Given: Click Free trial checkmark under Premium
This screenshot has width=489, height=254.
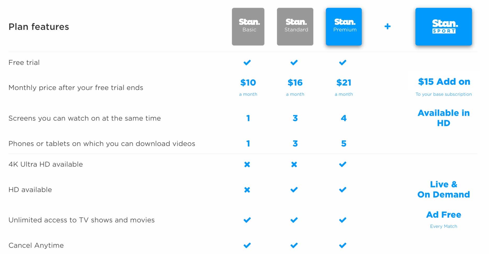Looking at the screenshot, I should (343, 63).
